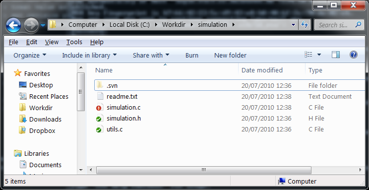Click the simulation.c file name
Viewport: 369px width, 190px height.
coord(123,107)
